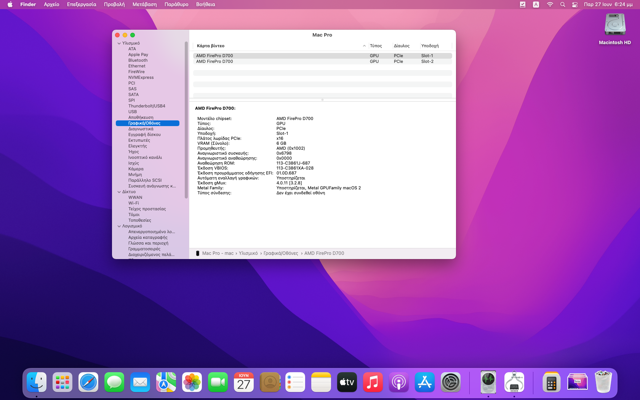Open the Παράθυρο menu
Image resolution: width=640 pixels, height=400 pixels.
click(x=176, y=5)
